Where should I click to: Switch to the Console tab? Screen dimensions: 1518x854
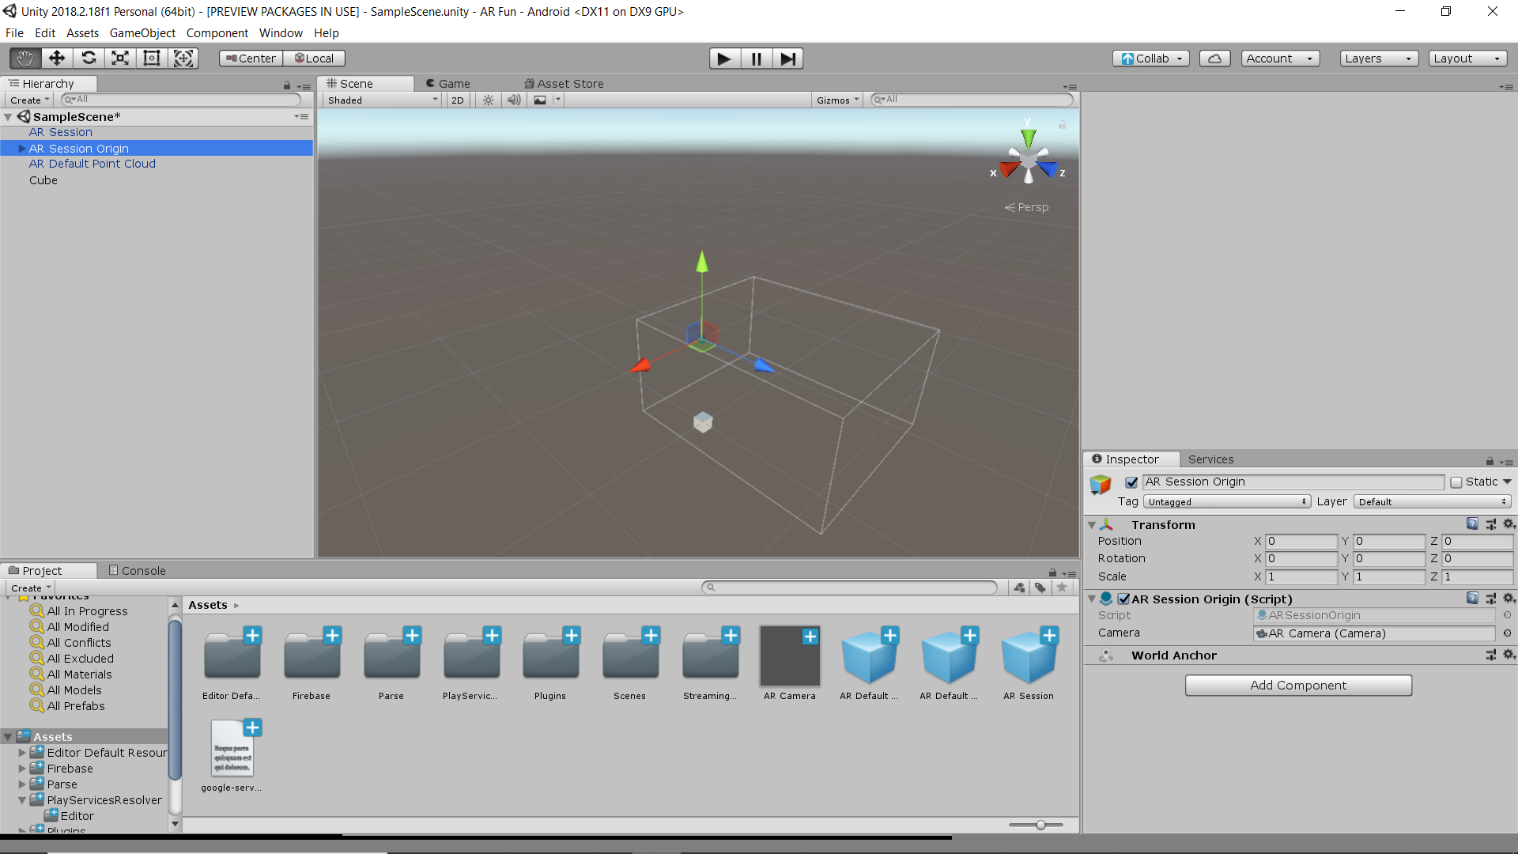137,571
